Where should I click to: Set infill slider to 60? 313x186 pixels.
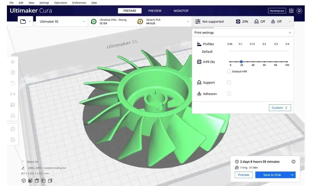[x=264, y=62]
